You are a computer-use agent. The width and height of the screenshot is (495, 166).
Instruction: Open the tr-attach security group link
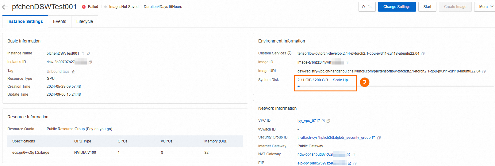point(334,138)
